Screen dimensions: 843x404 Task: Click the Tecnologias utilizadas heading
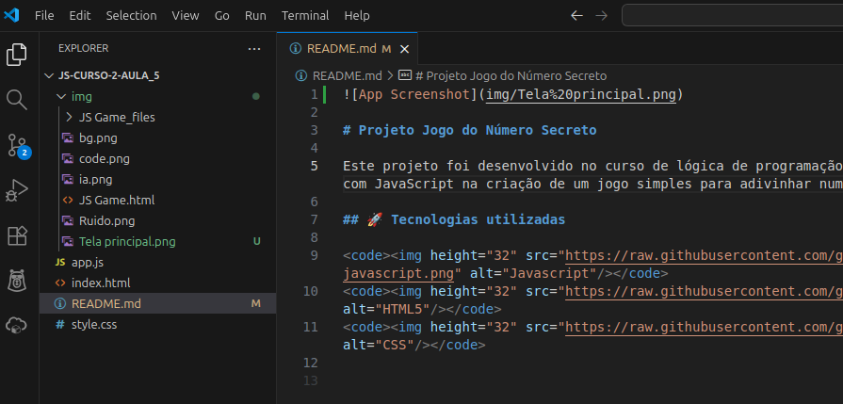(x=478, y=219)
